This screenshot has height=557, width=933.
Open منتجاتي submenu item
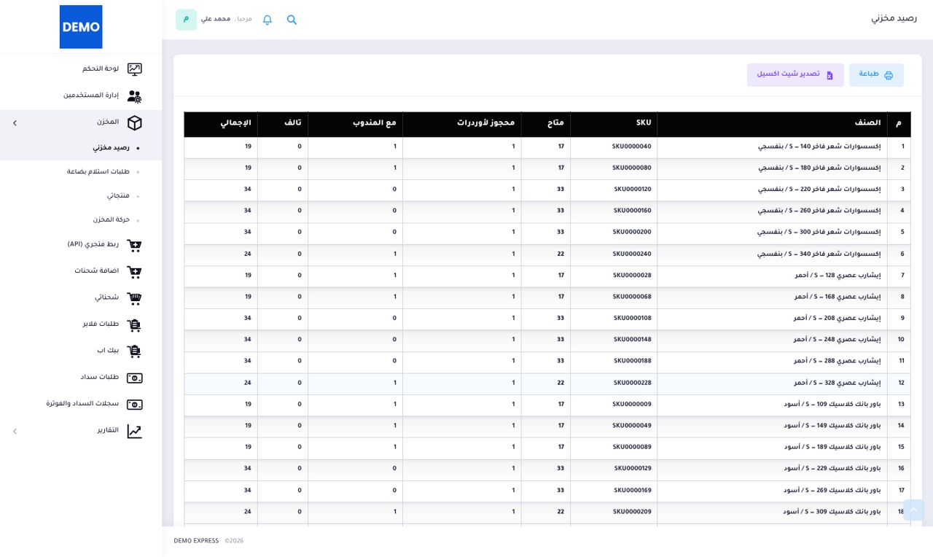click(118, 196)
